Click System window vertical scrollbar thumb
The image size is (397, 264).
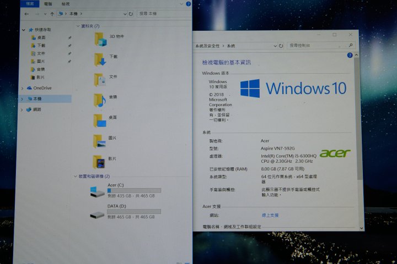357,119
